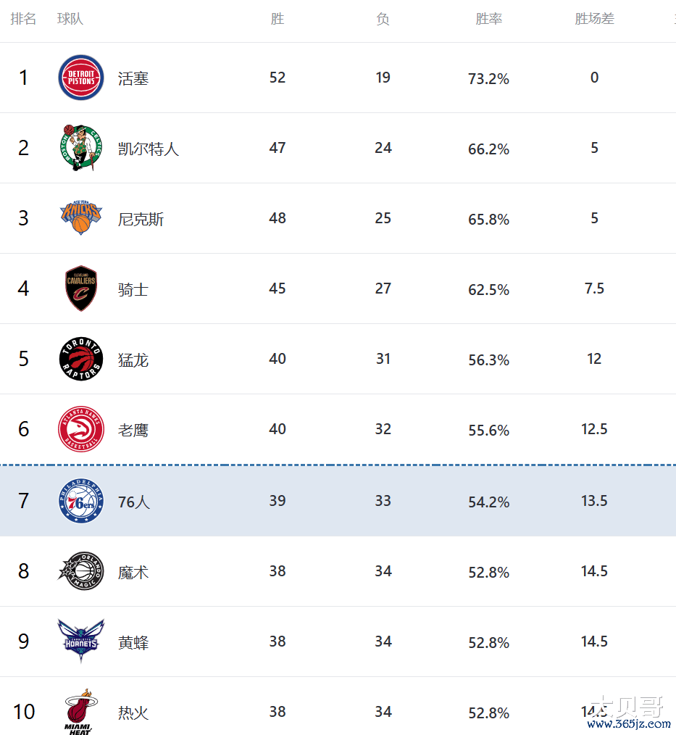This screenshot has width=676, height=735.
Task: Click the Charlotte Hornets logo
Action: [x=80, y=641]
